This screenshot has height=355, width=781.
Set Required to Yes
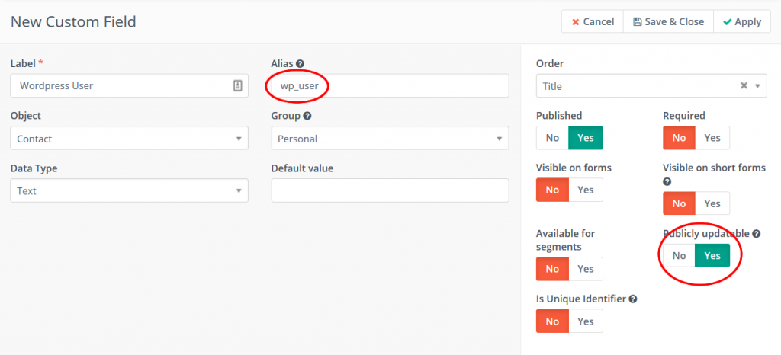pyautogui.click(x=712, y=138)
